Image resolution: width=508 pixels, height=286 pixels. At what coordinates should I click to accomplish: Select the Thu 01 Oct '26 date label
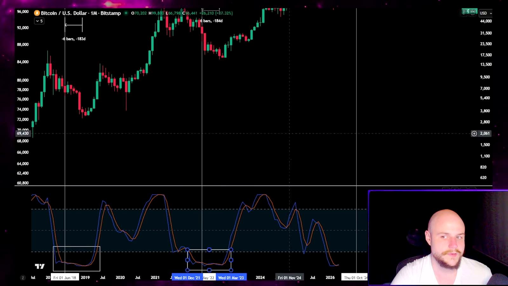pos(355,278)
